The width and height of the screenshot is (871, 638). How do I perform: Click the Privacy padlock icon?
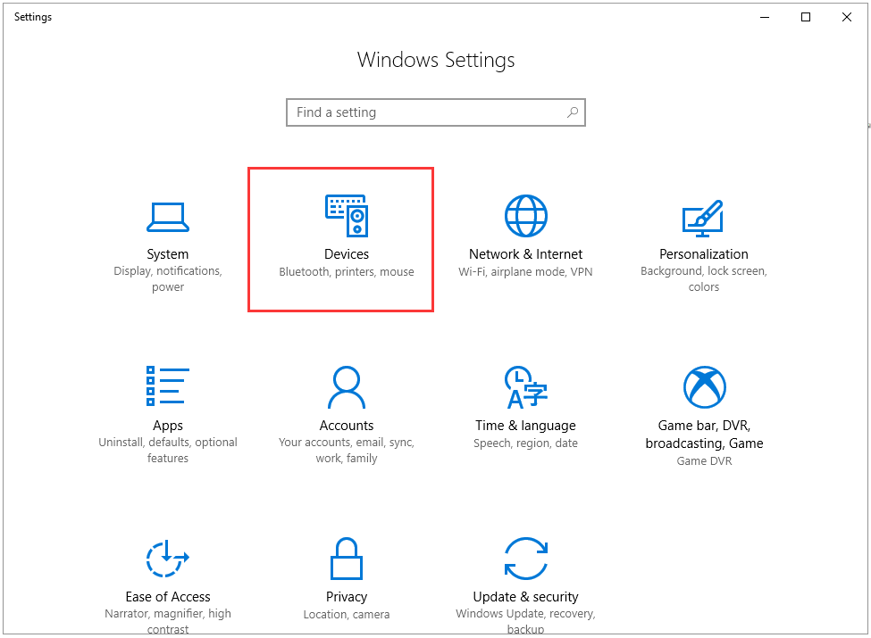coord(347,558)
